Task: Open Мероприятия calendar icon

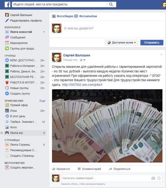Action: click(x=7, y=43)
